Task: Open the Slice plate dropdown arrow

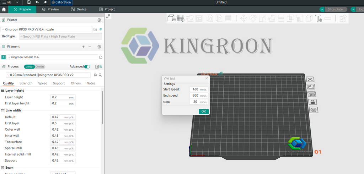Action: [x=322, y=9]
